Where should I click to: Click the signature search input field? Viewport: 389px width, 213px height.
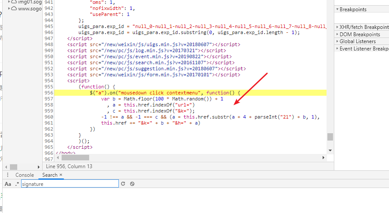(x=70, y=184)
